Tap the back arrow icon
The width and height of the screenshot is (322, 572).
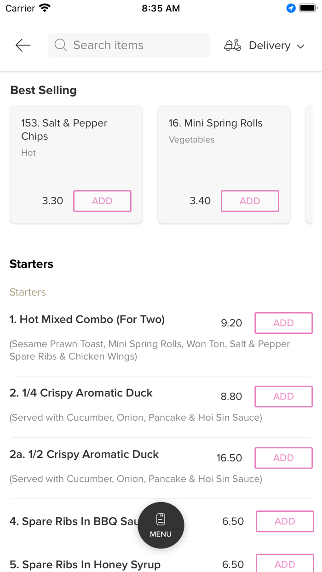tap(23, 45)
